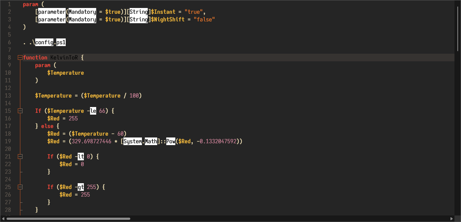
Task: Select the config.ps1 reference on line 6
Action: click(50, 42)
